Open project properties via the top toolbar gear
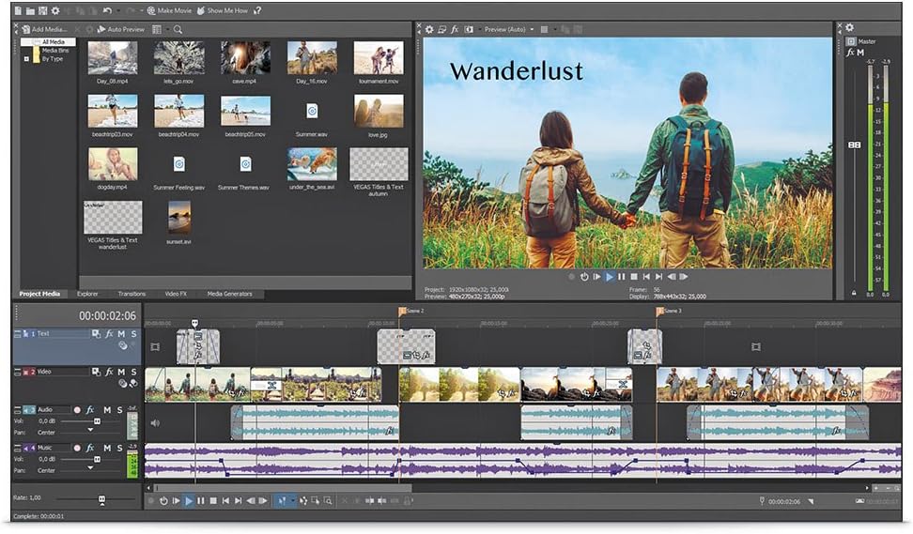The width and height of the screenshot is (913, 534). point(55,10)
